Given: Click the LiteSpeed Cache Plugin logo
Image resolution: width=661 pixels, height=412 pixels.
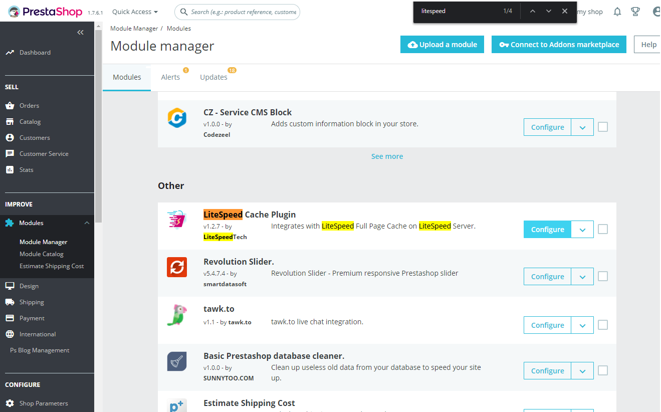Looking at the screenshot, I should point(177,220).
